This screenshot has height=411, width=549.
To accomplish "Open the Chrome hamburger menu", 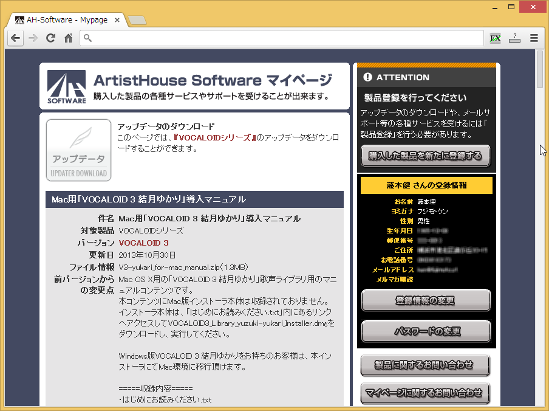I will [x=534, y=38].
